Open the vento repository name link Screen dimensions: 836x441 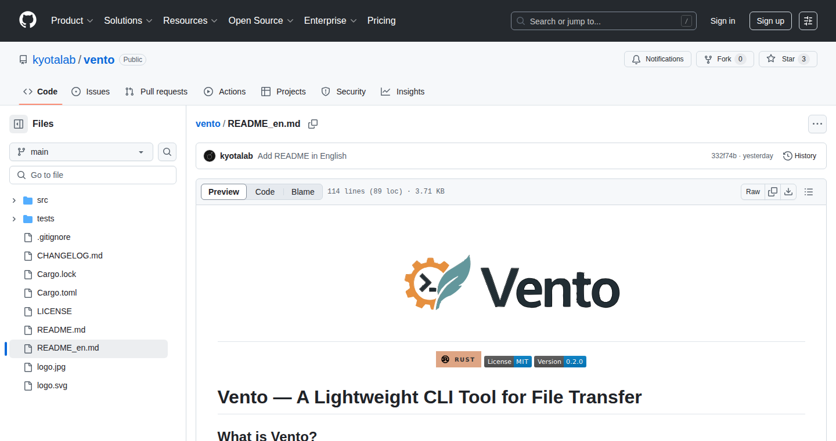coord(99,60)
